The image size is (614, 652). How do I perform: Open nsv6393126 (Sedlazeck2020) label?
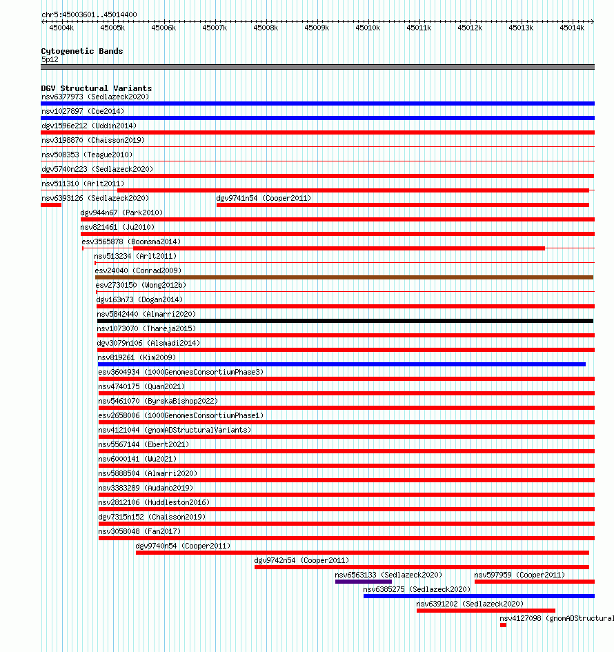tap(95, 198)
